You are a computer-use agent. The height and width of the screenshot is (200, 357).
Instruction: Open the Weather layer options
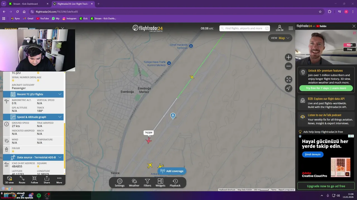pyautogui.click(x=134, y=183)
